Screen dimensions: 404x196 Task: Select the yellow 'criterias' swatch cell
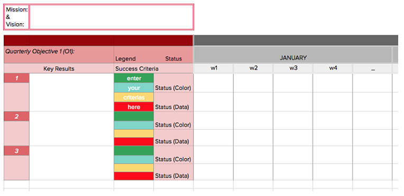point(134,97)
